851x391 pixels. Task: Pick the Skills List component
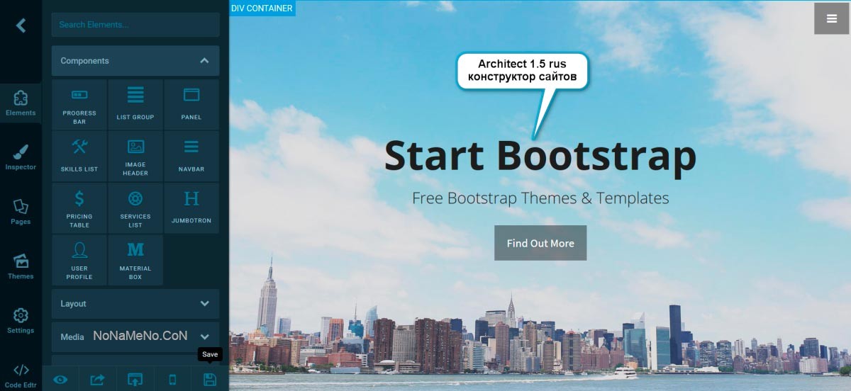[79, 157]
